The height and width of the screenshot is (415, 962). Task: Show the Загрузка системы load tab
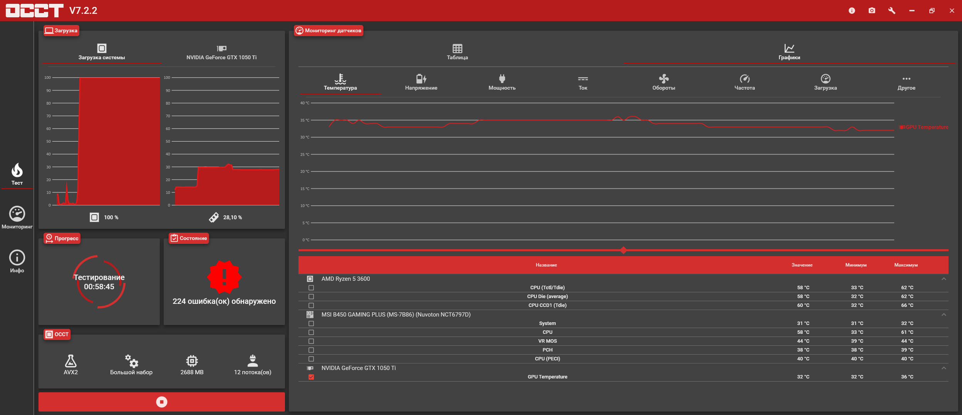102,52
